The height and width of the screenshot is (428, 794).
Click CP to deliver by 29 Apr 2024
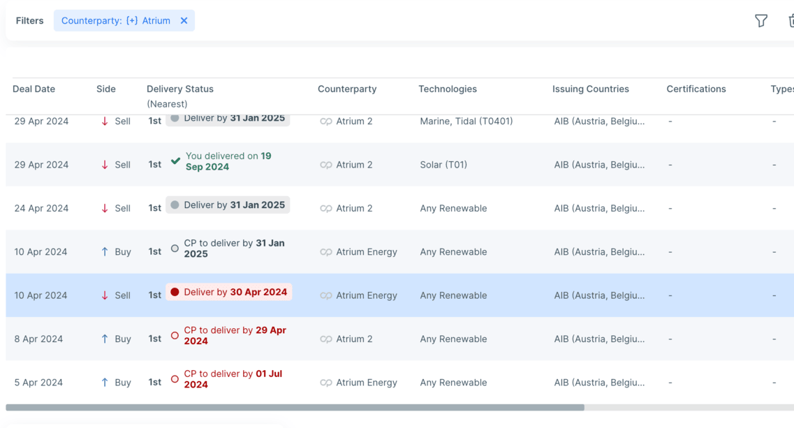click(x=235, y=335)
